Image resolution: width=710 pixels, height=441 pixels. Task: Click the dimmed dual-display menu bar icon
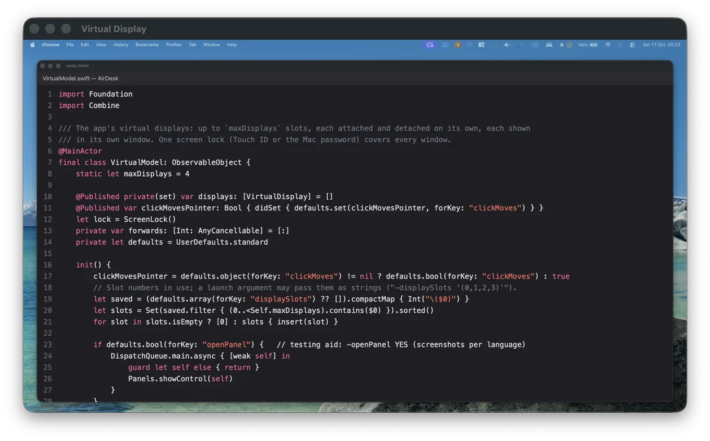(445, 45)
